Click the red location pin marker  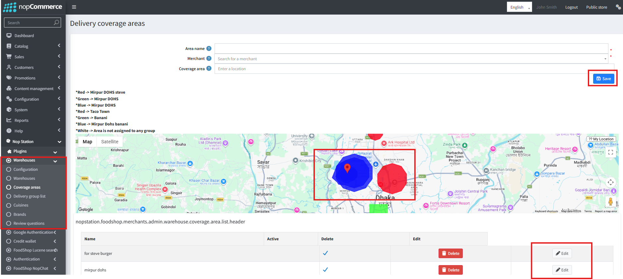(347, 168)
